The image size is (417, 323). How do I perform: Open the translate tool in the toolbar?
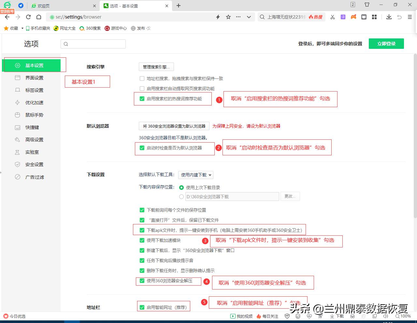(343, 17)
